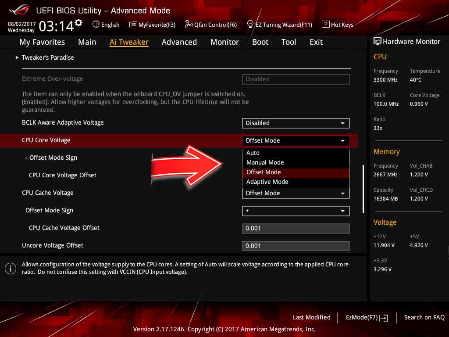The width and height of the screenshot is (449, 337).
Task: Go to the Exit tab
Action: pos(316,42)
